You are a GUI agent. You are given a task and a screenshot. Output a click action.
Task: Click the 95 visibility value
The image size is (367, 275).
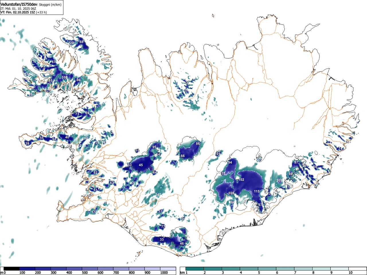point(154,147)
